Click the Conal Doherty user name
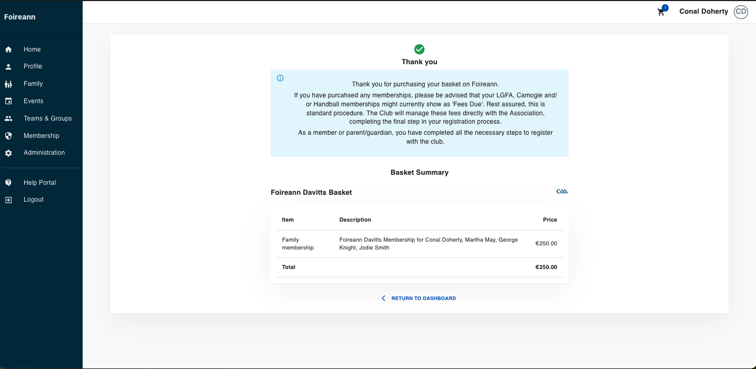The image size is (756, 369). click(x=704, y=11)
